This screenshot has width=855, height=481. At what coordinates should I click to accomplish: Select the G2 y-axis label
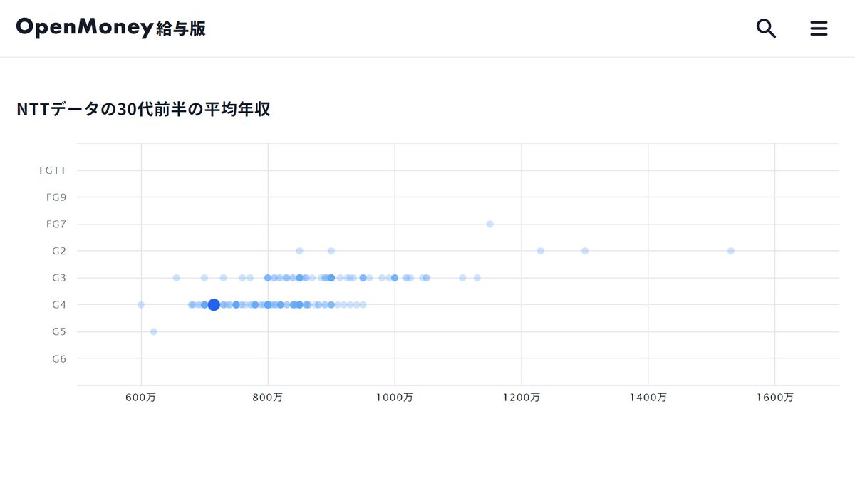59,251
